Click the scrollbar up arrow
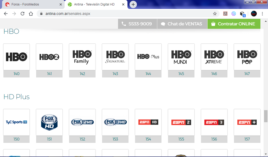 click(266, 21)
